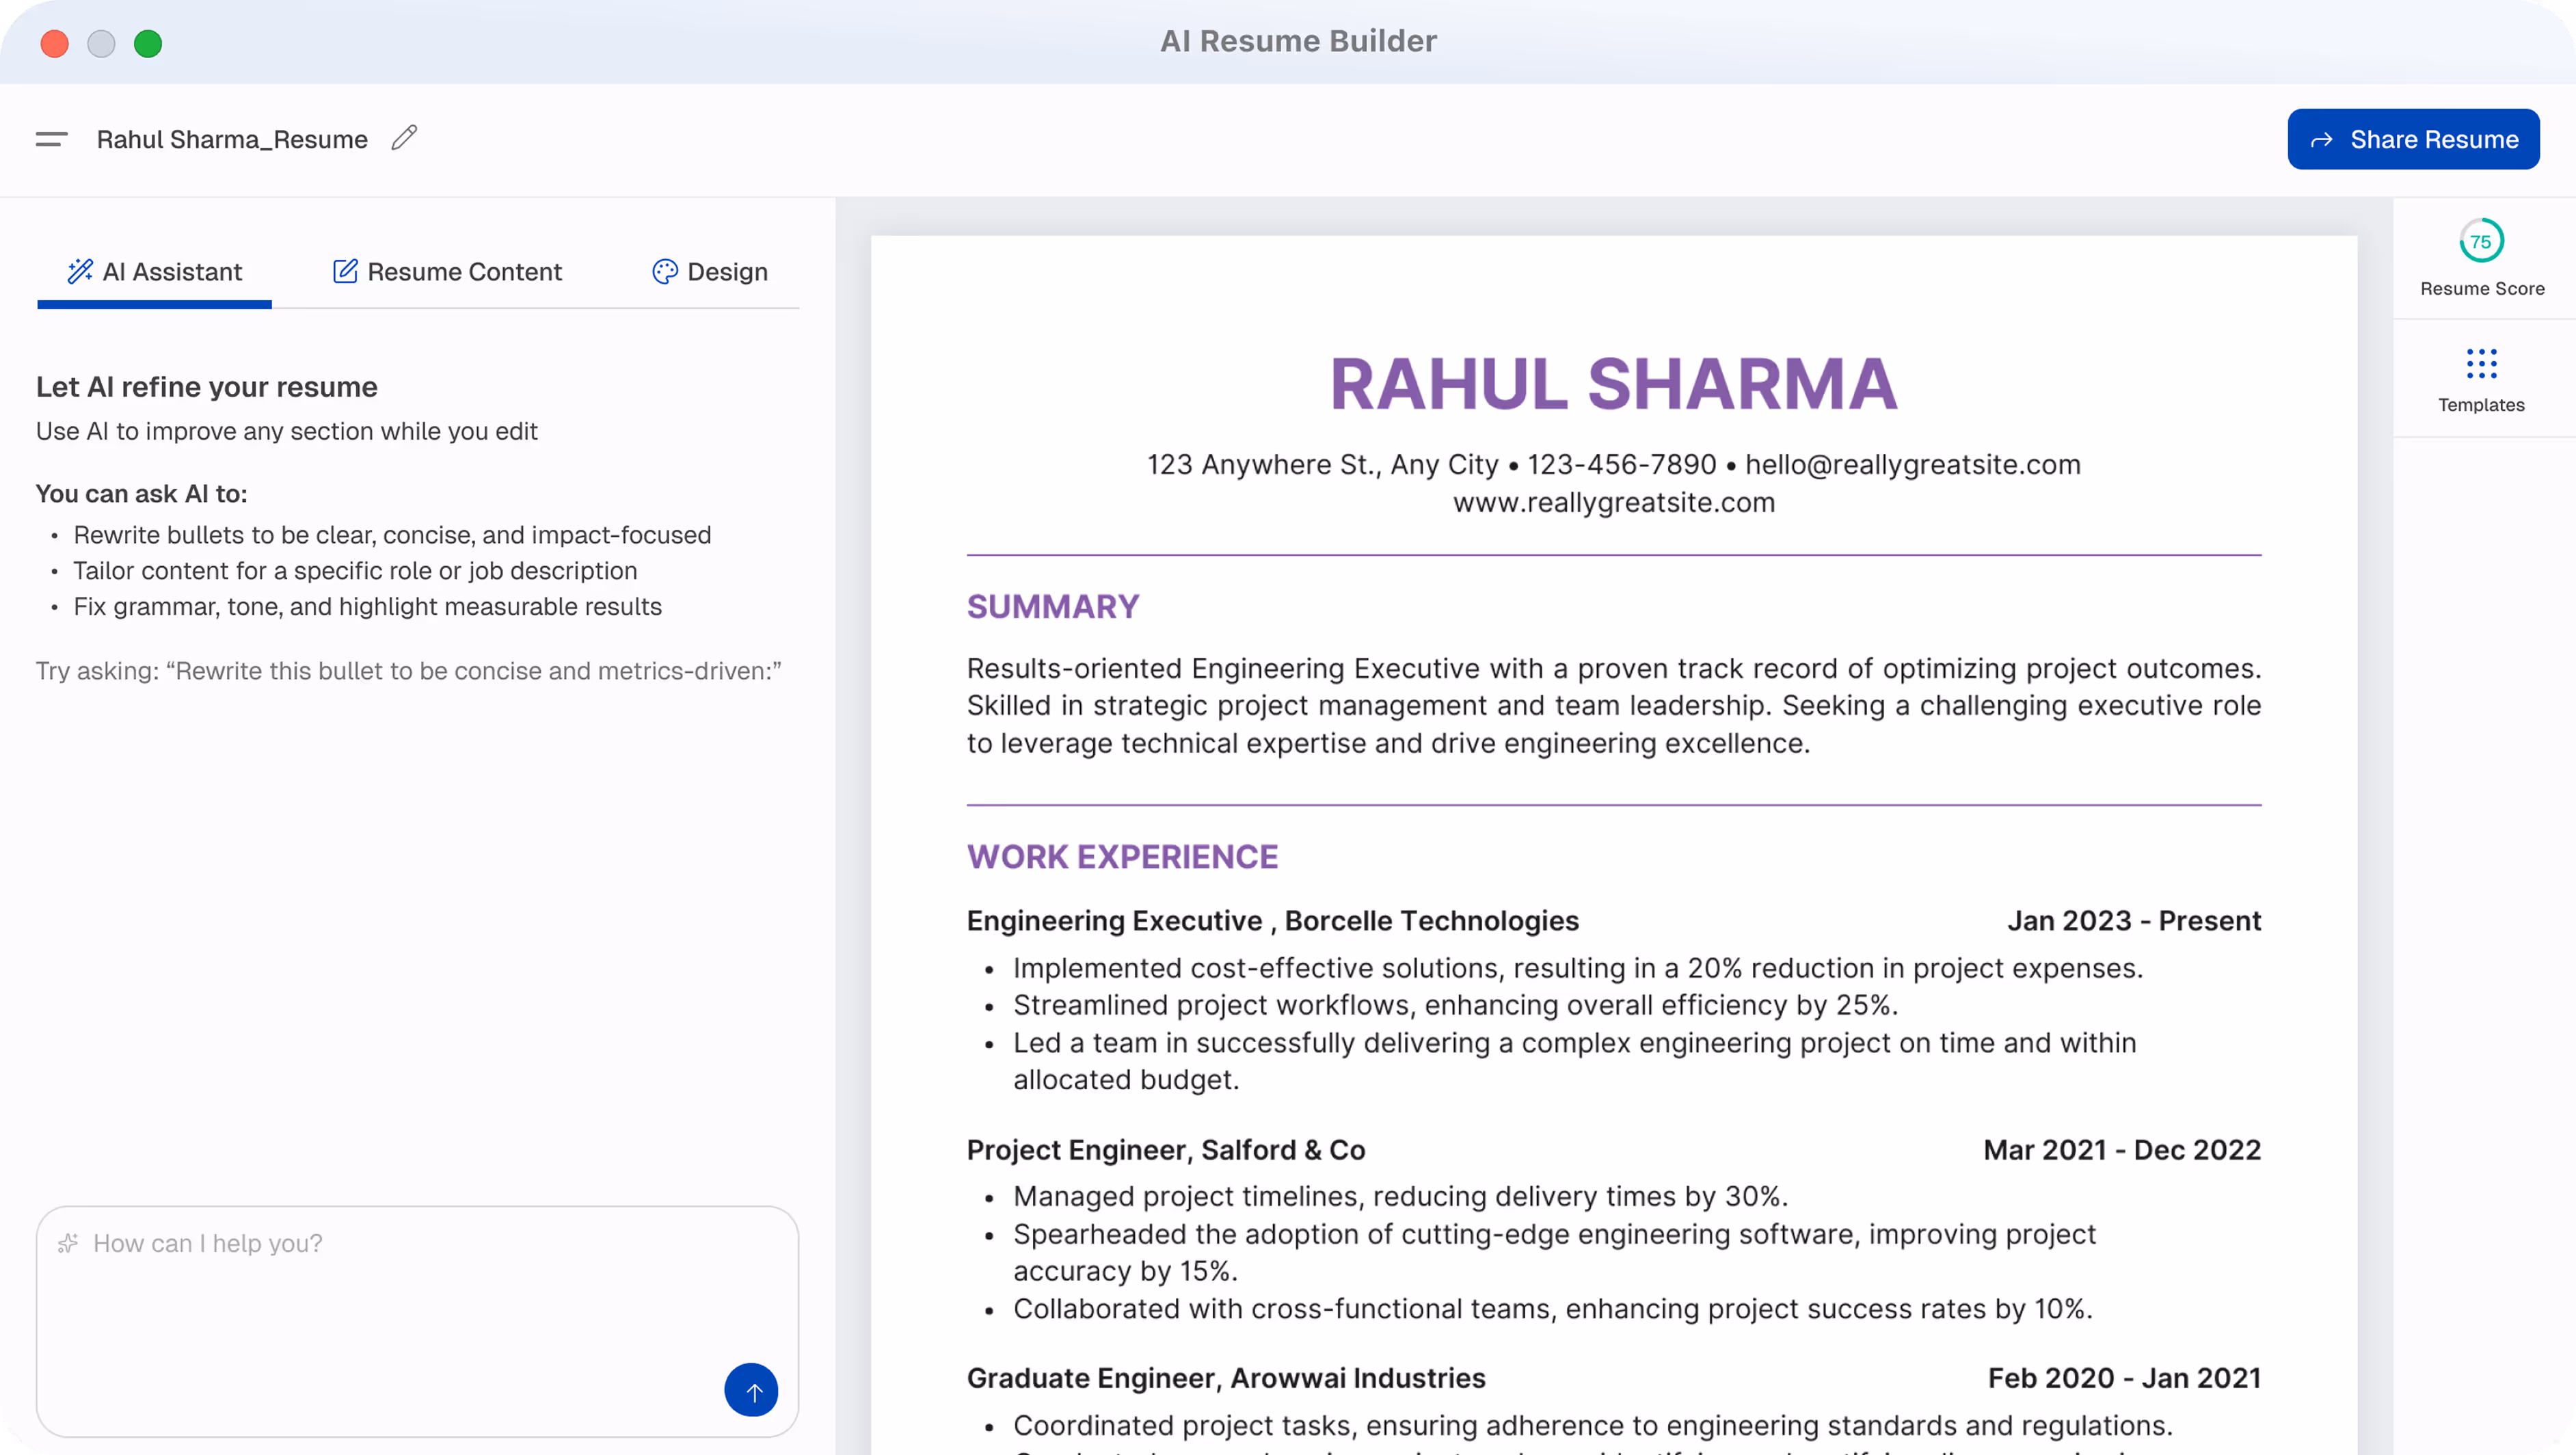Click the Share Resume button

tap(2412, 139)
